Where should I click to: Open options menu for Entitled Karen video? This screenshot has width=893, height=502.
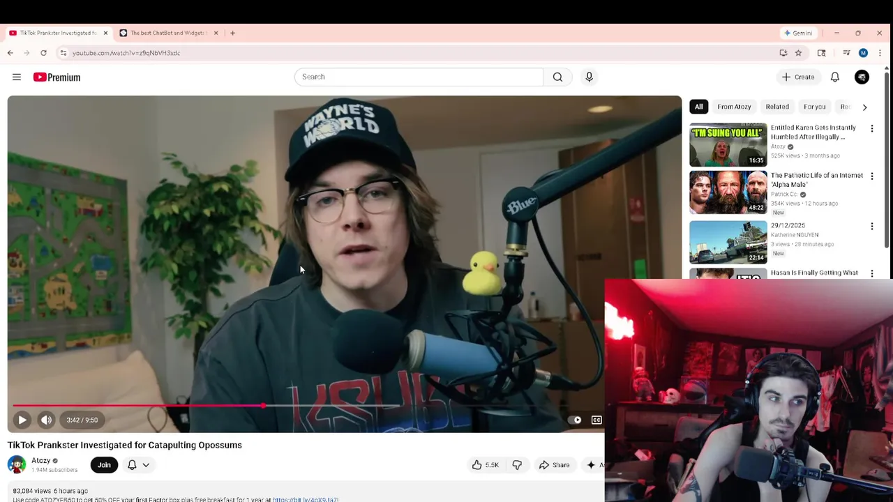point(871,128)
